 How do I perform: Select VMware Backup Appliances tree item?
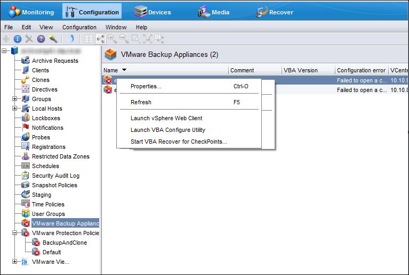coord(65,223)
